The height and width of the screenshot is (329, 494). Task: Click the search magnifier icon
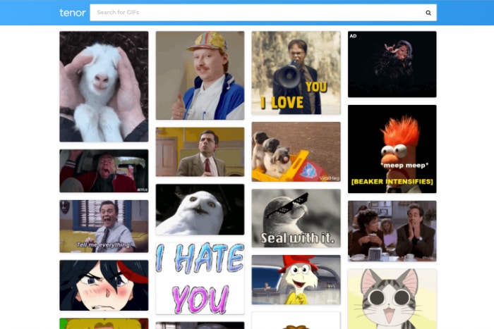tap(428, 13)
